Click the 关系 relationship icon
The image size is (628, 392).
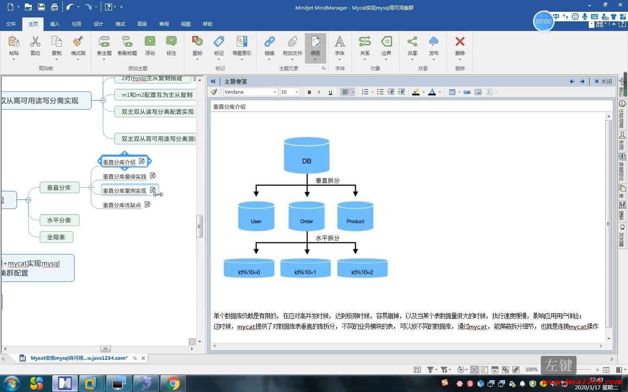(x=365, y=42)
